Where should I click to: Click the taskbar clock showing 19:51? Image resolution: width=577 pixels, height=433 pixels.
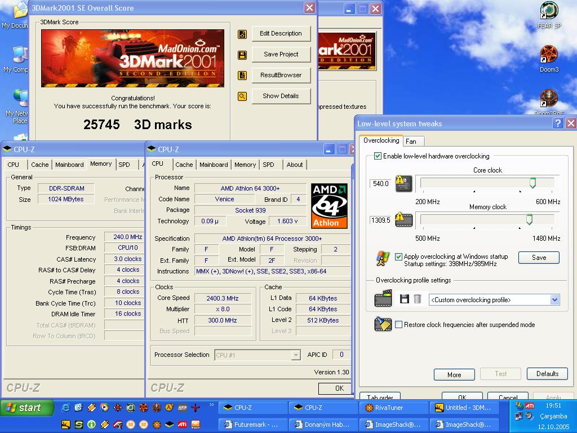(553, 405)
